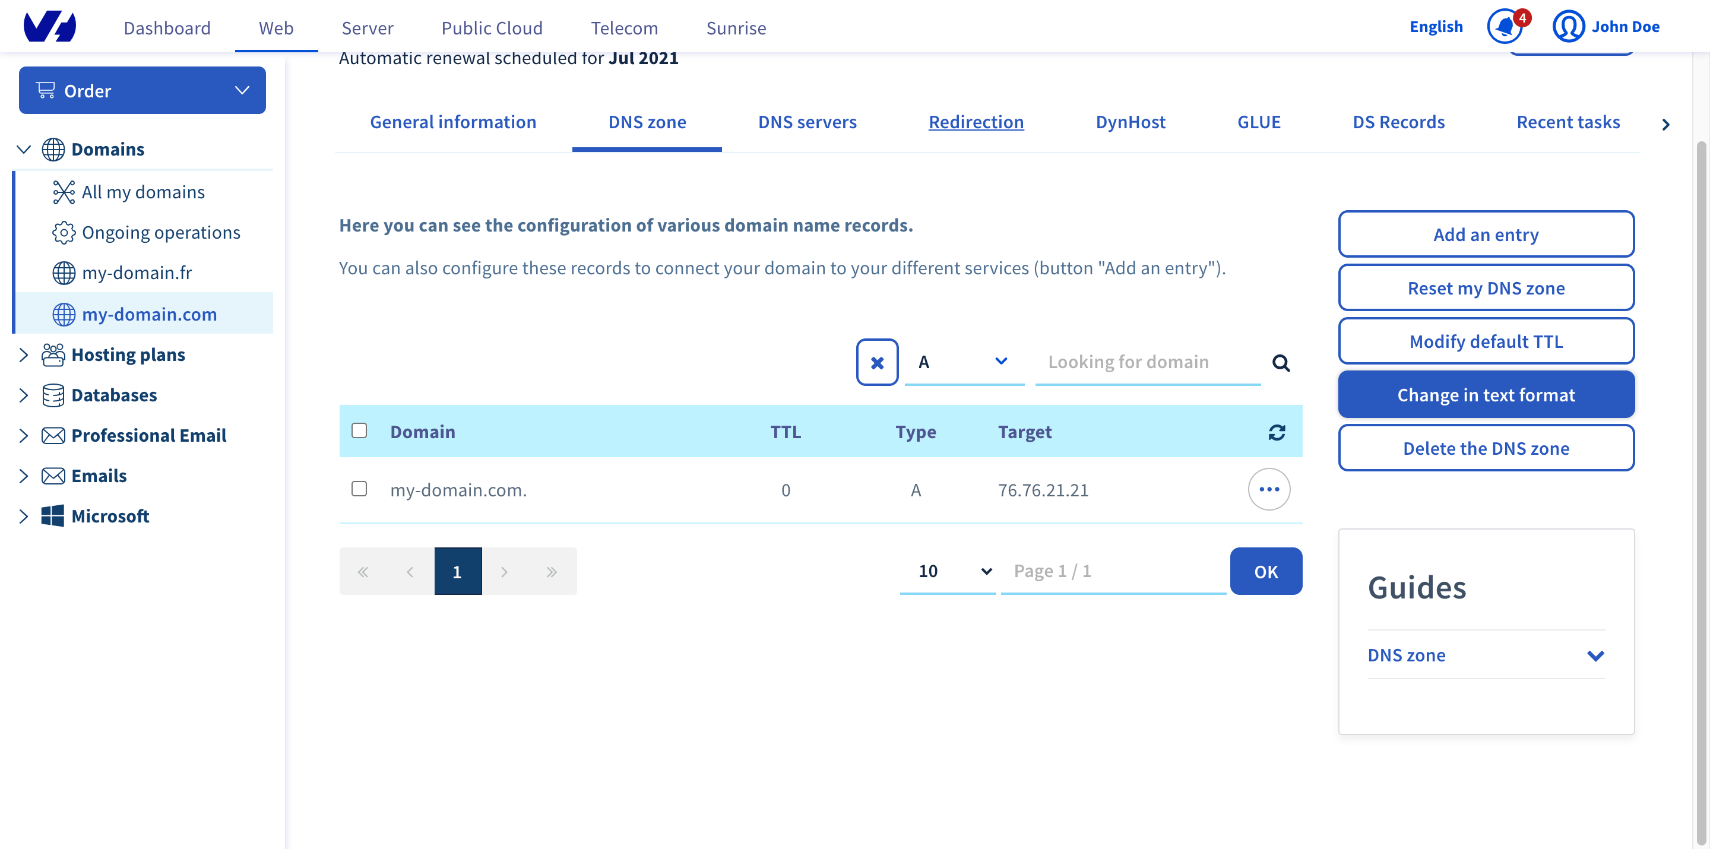Screen dimensions: 1710x849
Task: Click the globe icon beside my-domain.fr
Action: click(x=64, y=273)
